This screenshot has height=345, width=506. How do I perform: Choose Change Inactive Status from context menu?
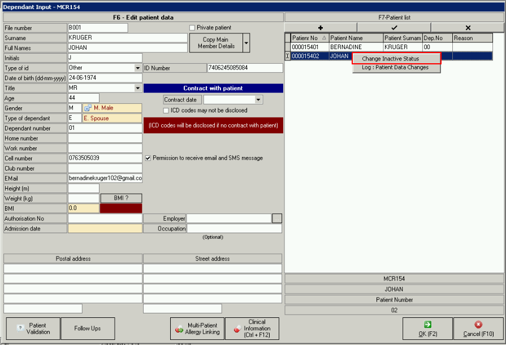pyautogui.click(x=396, y=59)
